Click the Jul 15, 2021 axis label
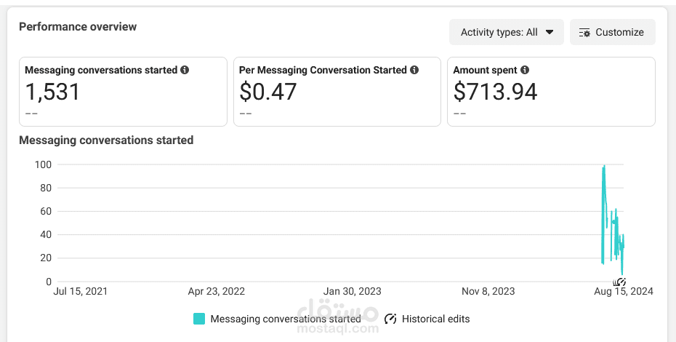 click(80, 292)
